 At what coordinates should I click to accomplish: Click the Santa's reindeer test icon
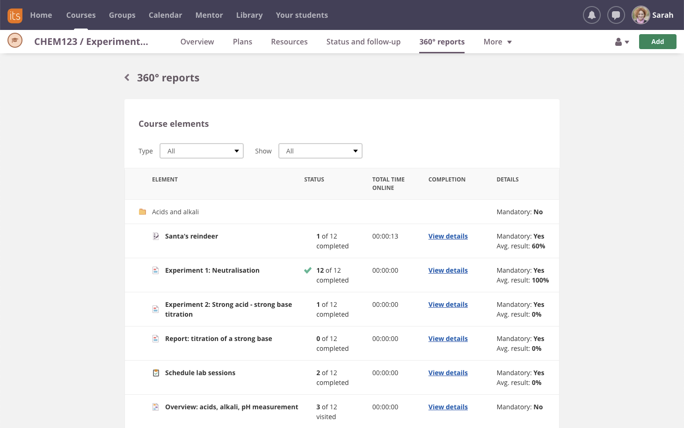tap(156, 236)
